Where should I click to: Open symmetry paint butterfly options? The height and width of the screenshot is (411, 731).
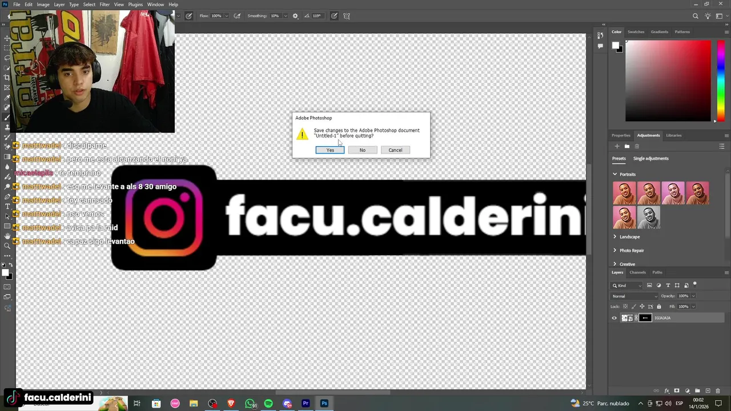click(347, 16)
